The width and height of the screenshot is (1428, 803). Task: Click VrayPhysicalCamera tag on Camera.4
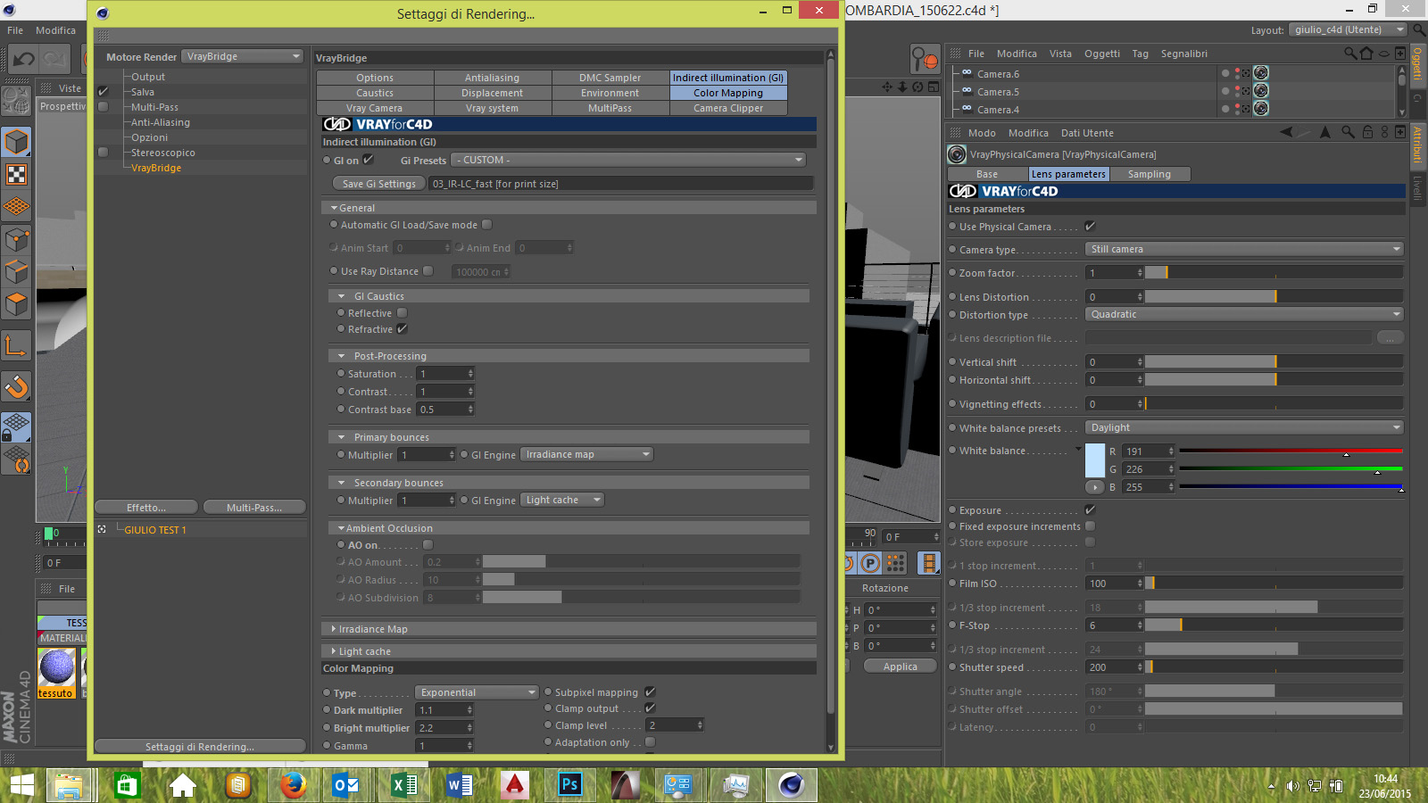coord(1261,109)
